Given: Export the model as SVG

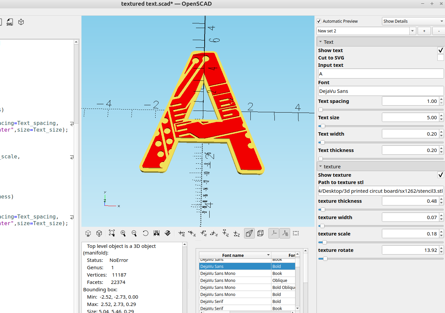Looking at the screenshot, I should (x=10, y=22).
